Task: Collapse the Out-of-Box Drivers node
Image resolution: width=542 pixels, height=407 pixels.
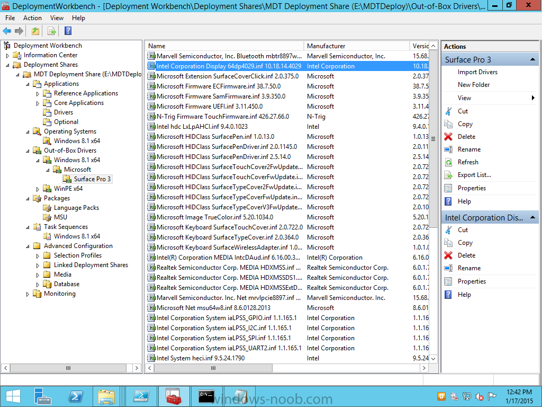Action: (x=28, y=151)
